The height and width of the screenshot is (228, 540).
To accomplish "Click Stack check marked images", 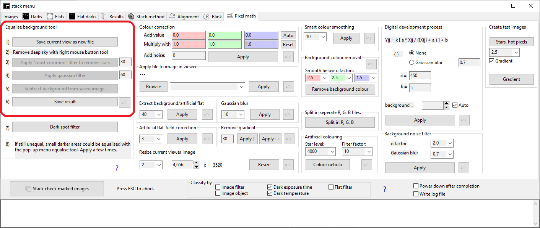I will click(x=57, y=189).
